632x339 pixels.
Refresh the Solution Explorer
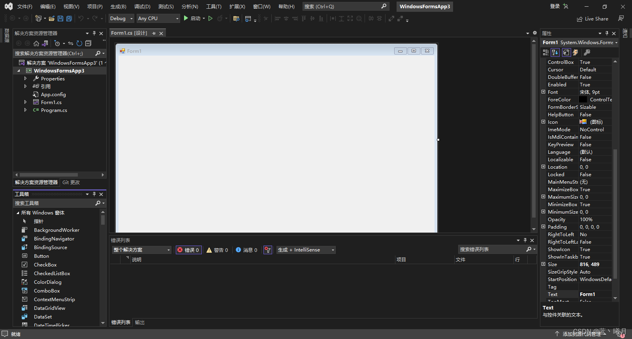coord(79,43)
